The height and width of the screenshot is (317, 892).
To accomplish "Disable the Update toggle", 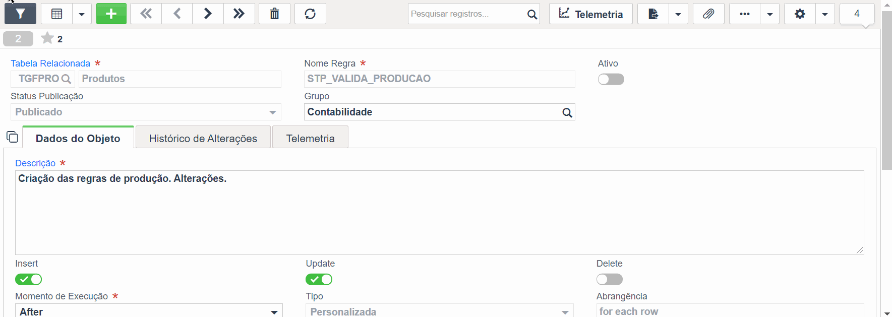I will pos(319,279).
